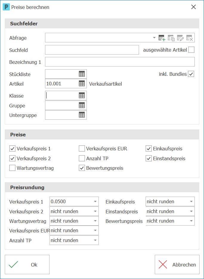204x279 pixels.
Task: Open Wartungsvertrag rounding dropdown
Action: point(95,221)
